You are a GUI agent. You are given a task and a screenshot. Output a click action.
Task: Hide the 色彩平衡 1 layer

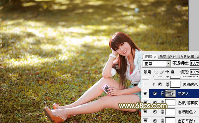coord(145,121)
